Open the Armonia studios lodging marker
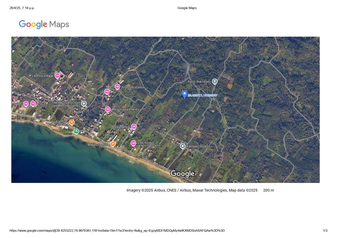 coord(117,87)
